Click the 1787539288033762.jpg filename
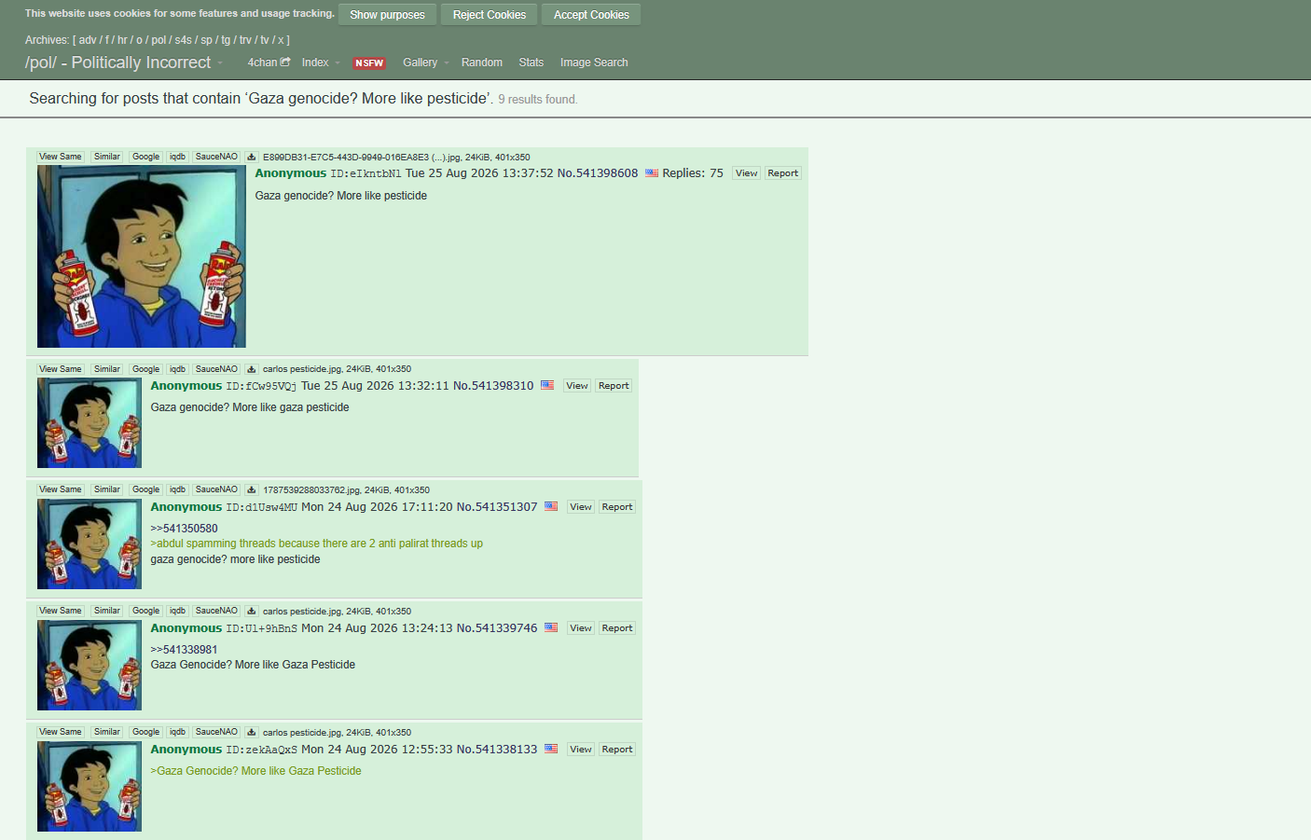 pyautogui.click(x=311, y=490)
